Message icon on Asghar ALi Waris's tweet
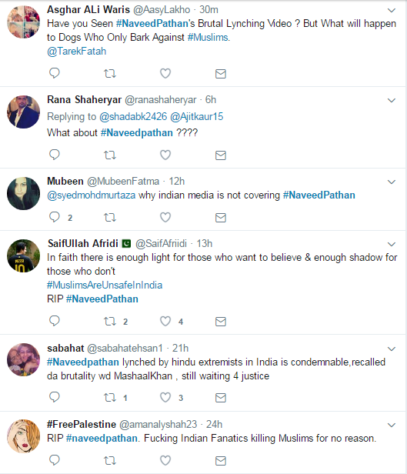The width and height of the screenshot is (407, 474). pos(221,73)
